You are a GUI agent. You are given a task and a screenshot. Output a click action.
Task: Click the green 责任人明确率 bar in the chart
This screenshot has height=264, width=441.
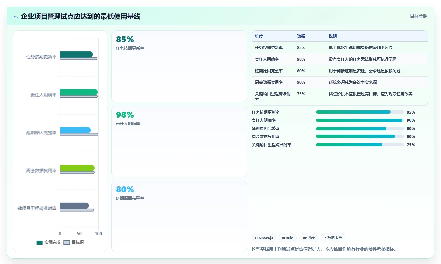(79, 92)
